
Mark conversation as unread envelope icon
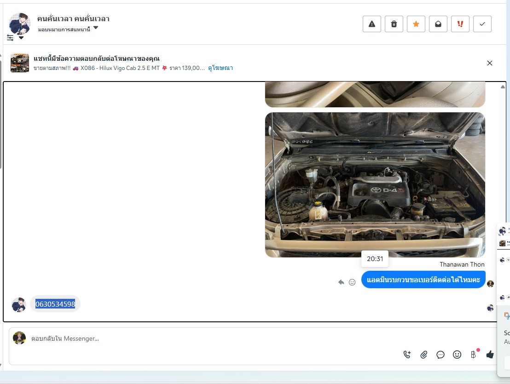[438, 24]
